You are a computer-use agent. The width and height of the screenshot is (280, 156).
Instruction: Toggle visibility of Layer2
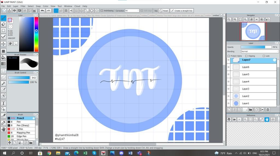click(229, 96)
